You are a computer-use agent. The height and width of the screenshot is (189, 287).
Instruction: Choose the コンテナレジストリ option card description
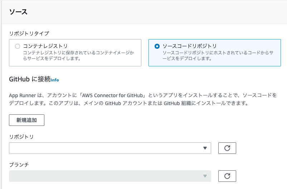coord(78,56)
